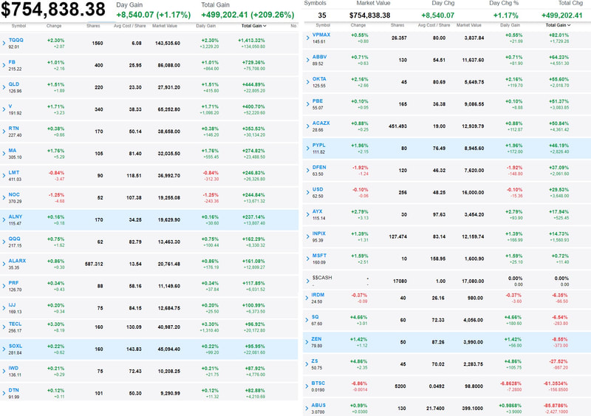The width and height of the screenshot is (591, 416).
Task: Click the Symbols summary header
Action: click(315, 3)
